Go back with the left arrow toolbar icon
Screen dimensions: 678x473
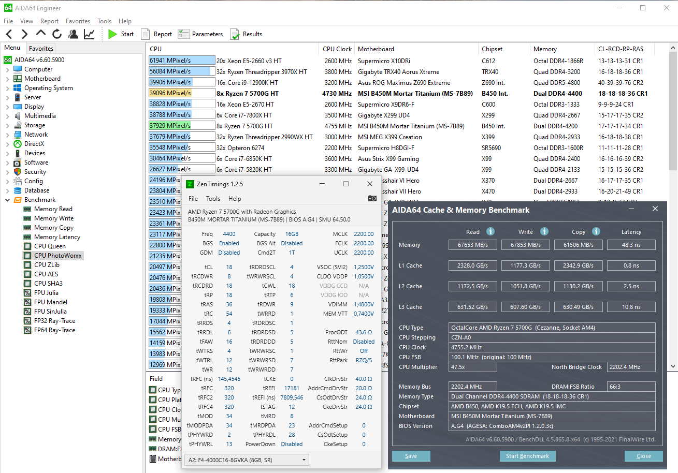click(9, 34)
